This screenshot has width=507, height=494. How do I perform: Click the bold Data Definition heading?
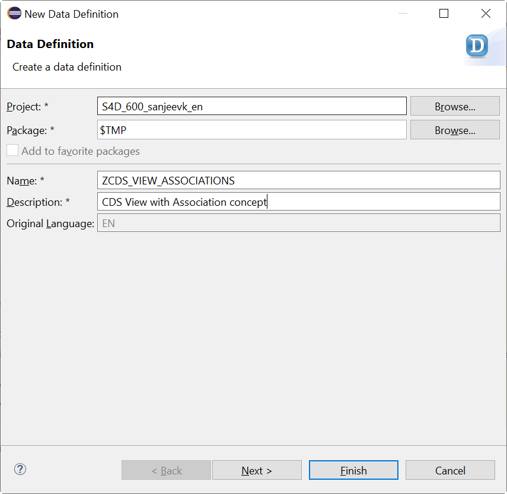coord(50,44)
